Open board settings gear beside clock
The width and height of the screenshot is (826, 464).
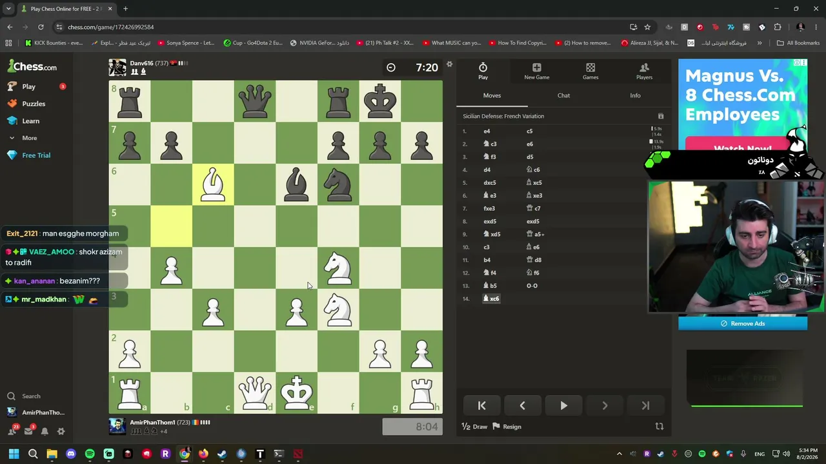point(450,64)
